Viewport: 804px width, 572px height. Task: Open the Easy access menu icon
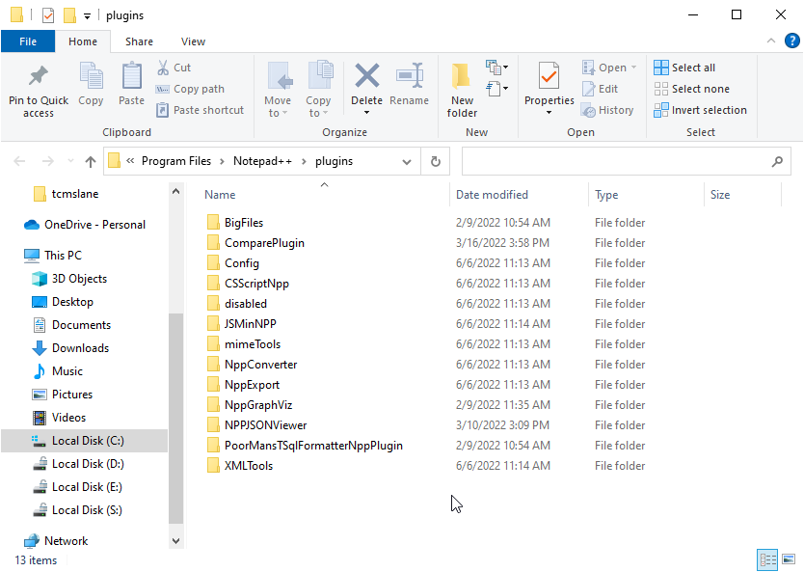[x=496, y=89]
